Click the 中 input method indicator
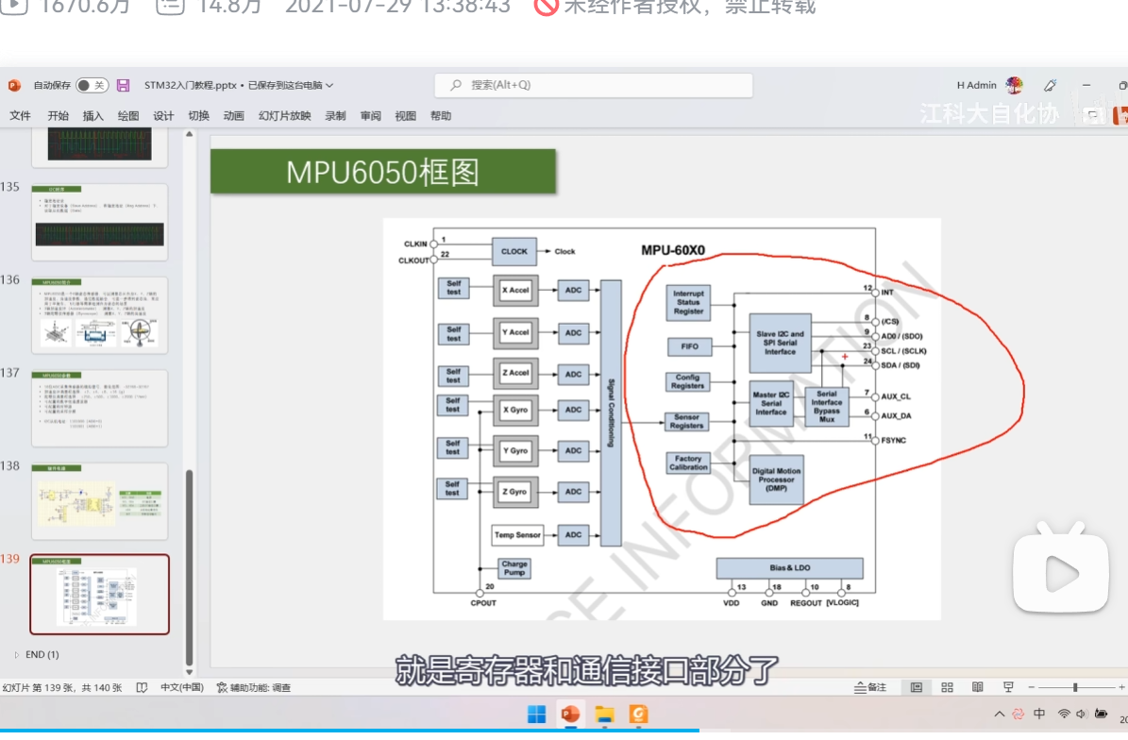The width and height of the screenshot is (1128, 740). click(1039, 715)
